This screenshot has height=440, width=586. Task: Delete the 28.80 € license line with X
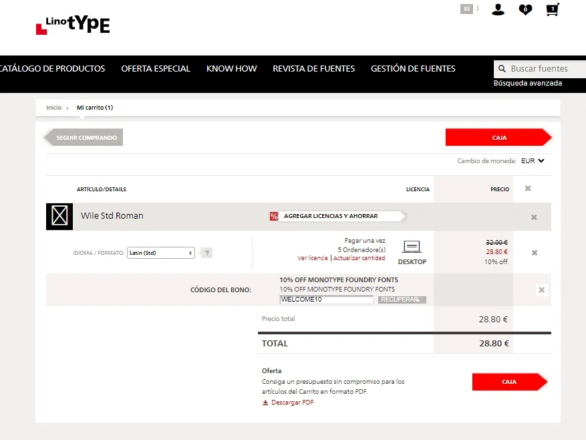click(x=535, y=253)
